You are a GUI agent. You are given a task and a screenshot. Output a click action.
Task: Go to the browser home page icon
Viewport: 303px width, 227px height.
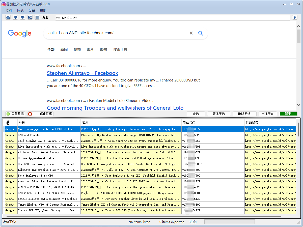8,17
